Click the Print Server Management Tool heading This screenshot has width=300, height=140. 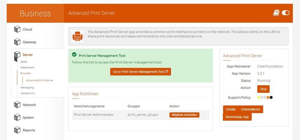(102, 56)
